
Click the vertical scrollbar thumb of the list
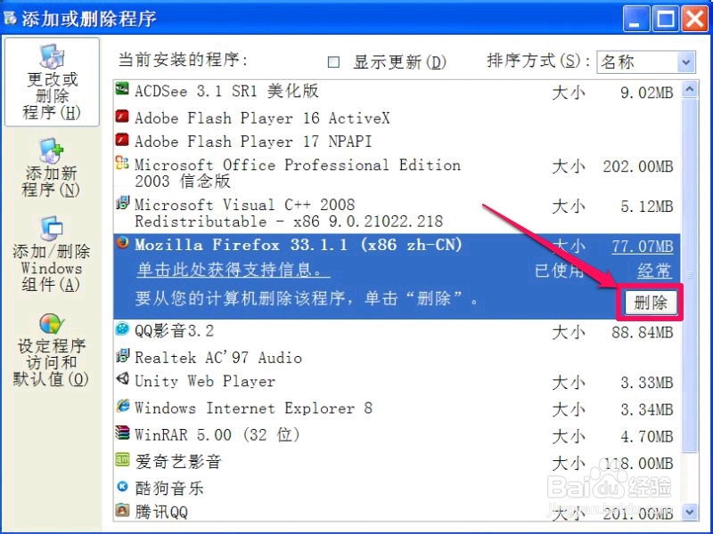(689, 275)
